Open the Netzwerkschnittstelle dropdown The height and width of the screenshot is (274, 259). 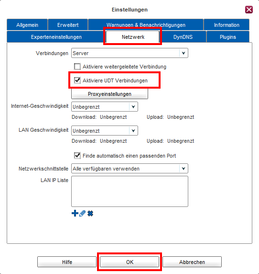tap(129, 169)
